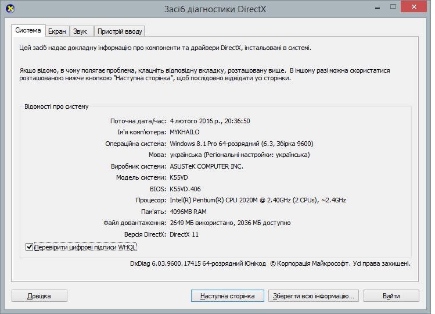The width and height of the screenshot is (435, 314).
Task: Click the Windows 8.1 Pro OS value
Action: (242, 144)
